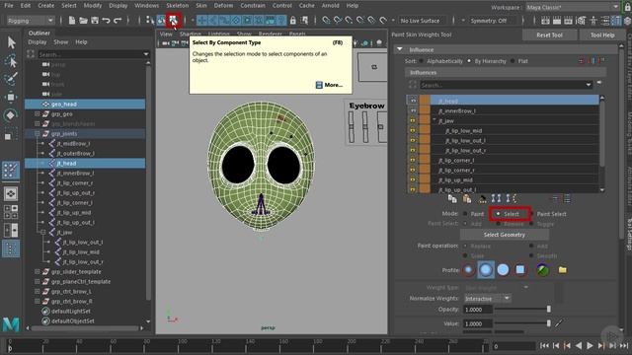This screenshot has width=632, height=355.
Task: Click the lock selection padlock icon
Action: click(x=293, y=21)
